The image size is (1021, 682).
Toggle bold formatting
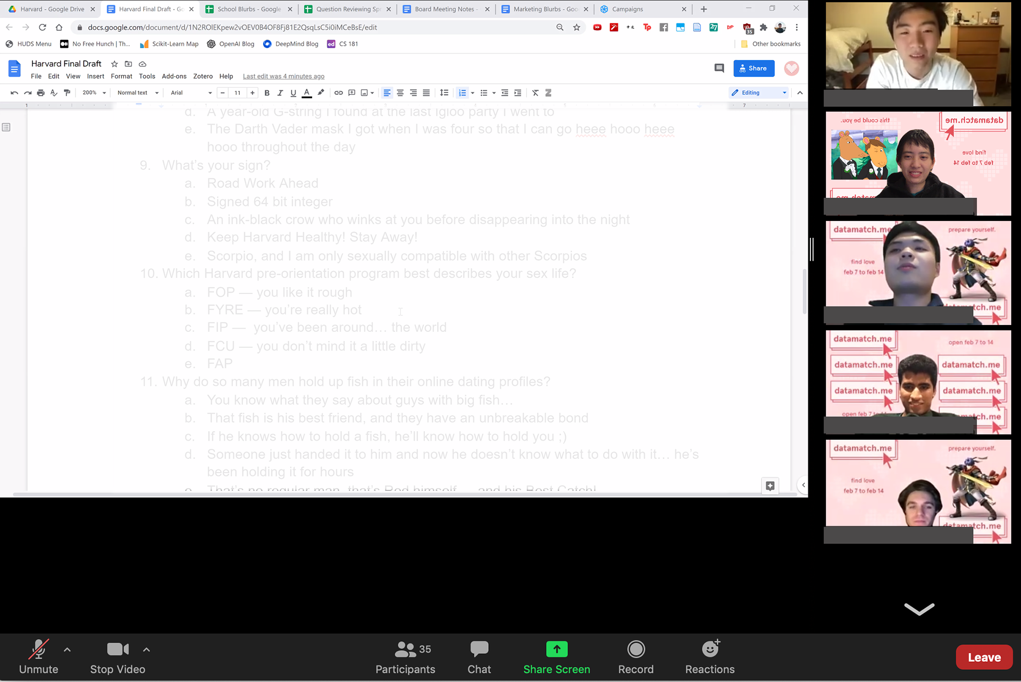pyautogui.click(x=267, y=92)
